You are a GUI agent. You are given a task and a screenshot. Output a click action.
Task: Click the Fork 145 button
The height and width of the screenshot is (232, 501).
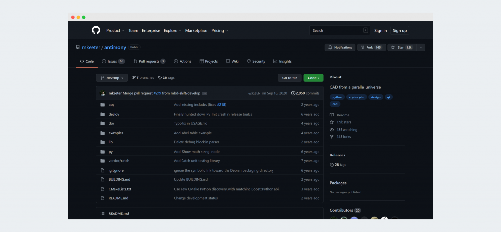point(371,47)
